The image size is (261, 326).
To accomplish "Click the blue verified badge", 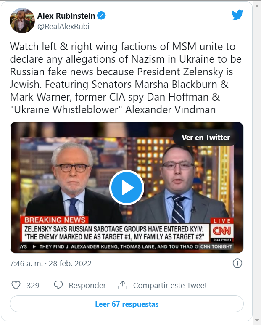I will tap(101, 16).
